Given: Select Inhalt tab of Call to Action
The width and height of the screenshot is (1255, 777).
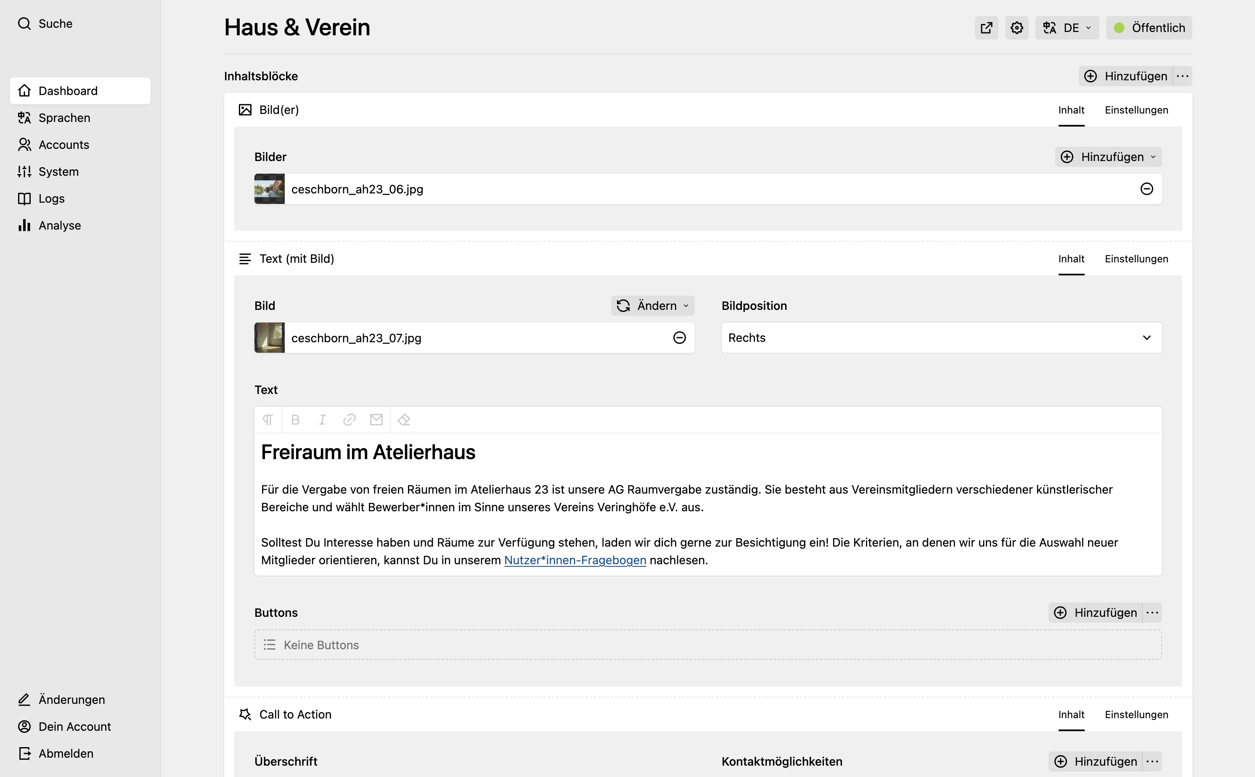Looking at the screenshot, I should [1071, 715].
